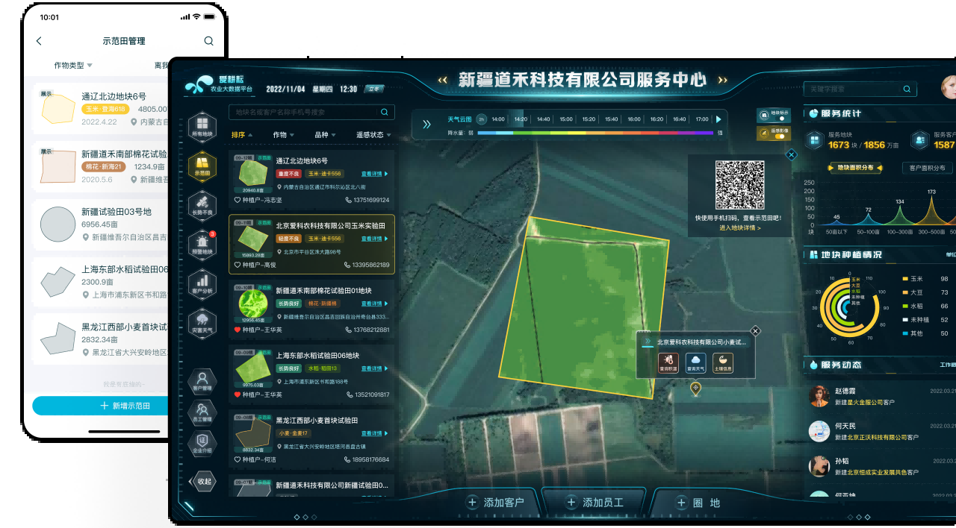The height and width of the screenshot is (528, 956).
Task: Click the 关键字搜索 input field
Action: point(851,88)
